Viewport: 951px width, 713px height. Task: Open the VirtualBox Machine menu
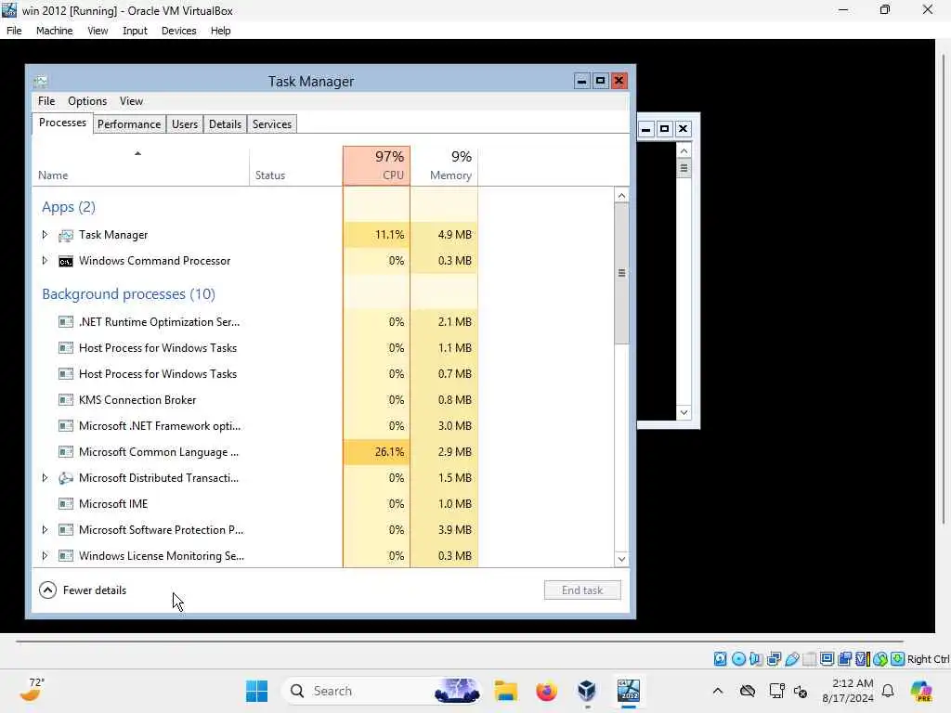54,31
